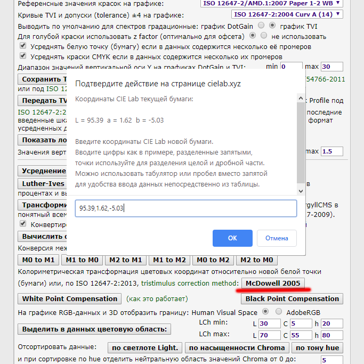Click OK in the confirmation dialog

coord(232,238)
